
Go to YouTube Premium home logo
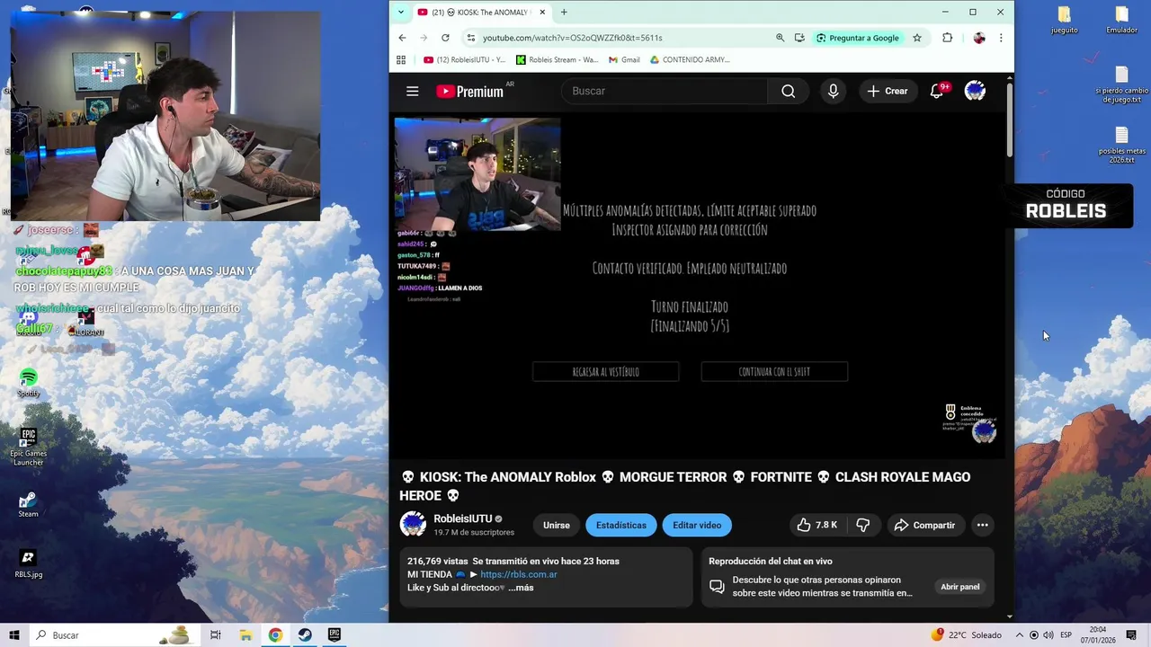point(469,91)
